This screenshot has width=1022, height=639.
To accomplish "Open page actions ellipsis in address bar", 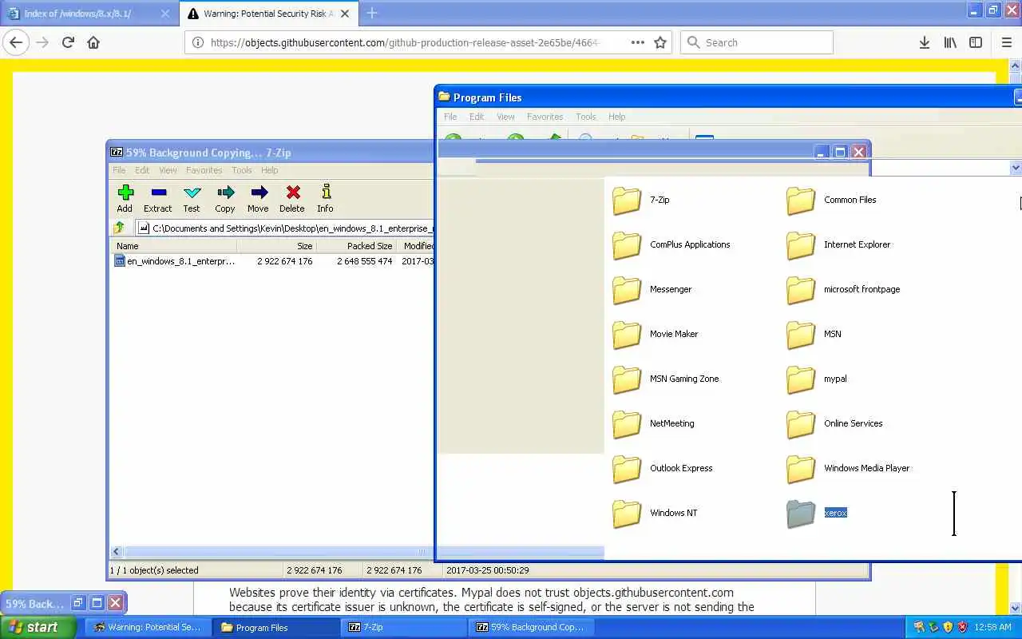I will tap(637, 42).
